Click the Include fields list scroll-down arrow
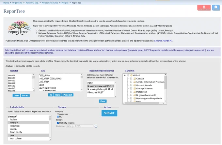 50,137
